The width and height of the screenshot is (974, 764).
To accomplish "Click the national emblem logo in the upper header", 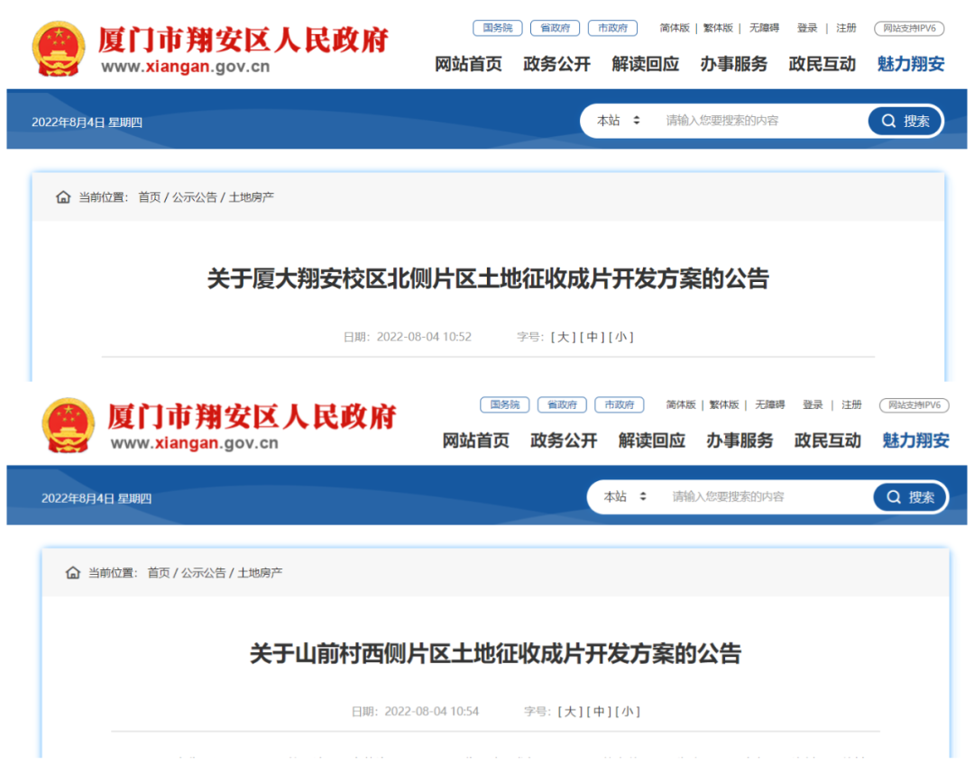I will [x=59, y=49].
